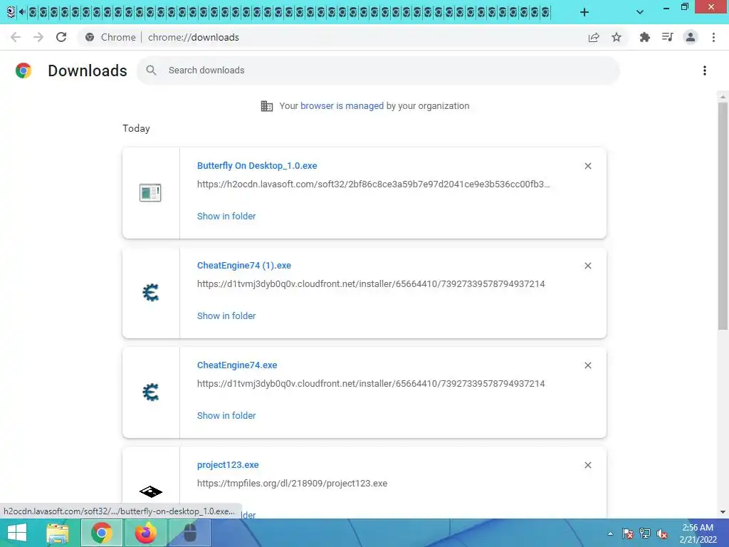
Task: Open project123.exe file link
Action: pos(228,464)
